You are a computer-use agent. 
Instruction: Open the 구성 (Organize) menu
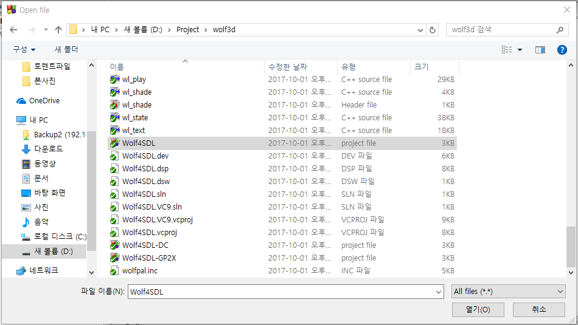tap(24, 50)
